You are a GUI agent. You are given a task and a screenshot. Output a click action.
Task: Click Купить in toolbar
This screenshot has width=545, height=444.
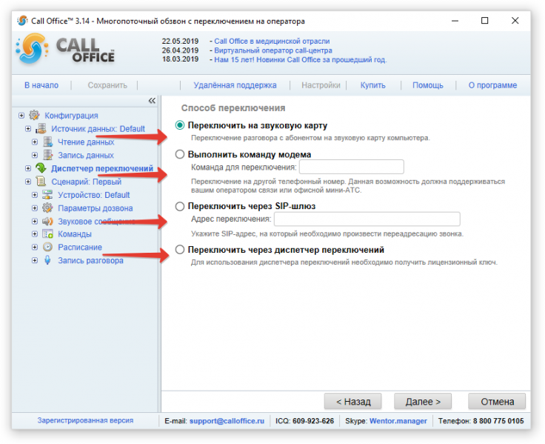(373, 85)
